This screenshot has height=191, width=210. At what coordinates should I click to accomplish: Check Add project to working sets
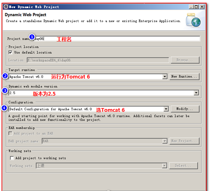click(12, 158)
